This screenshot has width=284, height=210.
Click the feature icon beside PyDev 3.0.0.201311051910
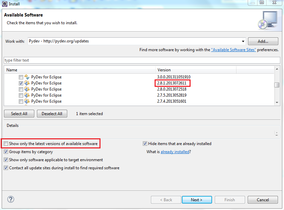pyautogui.click(x=27, y=77)
